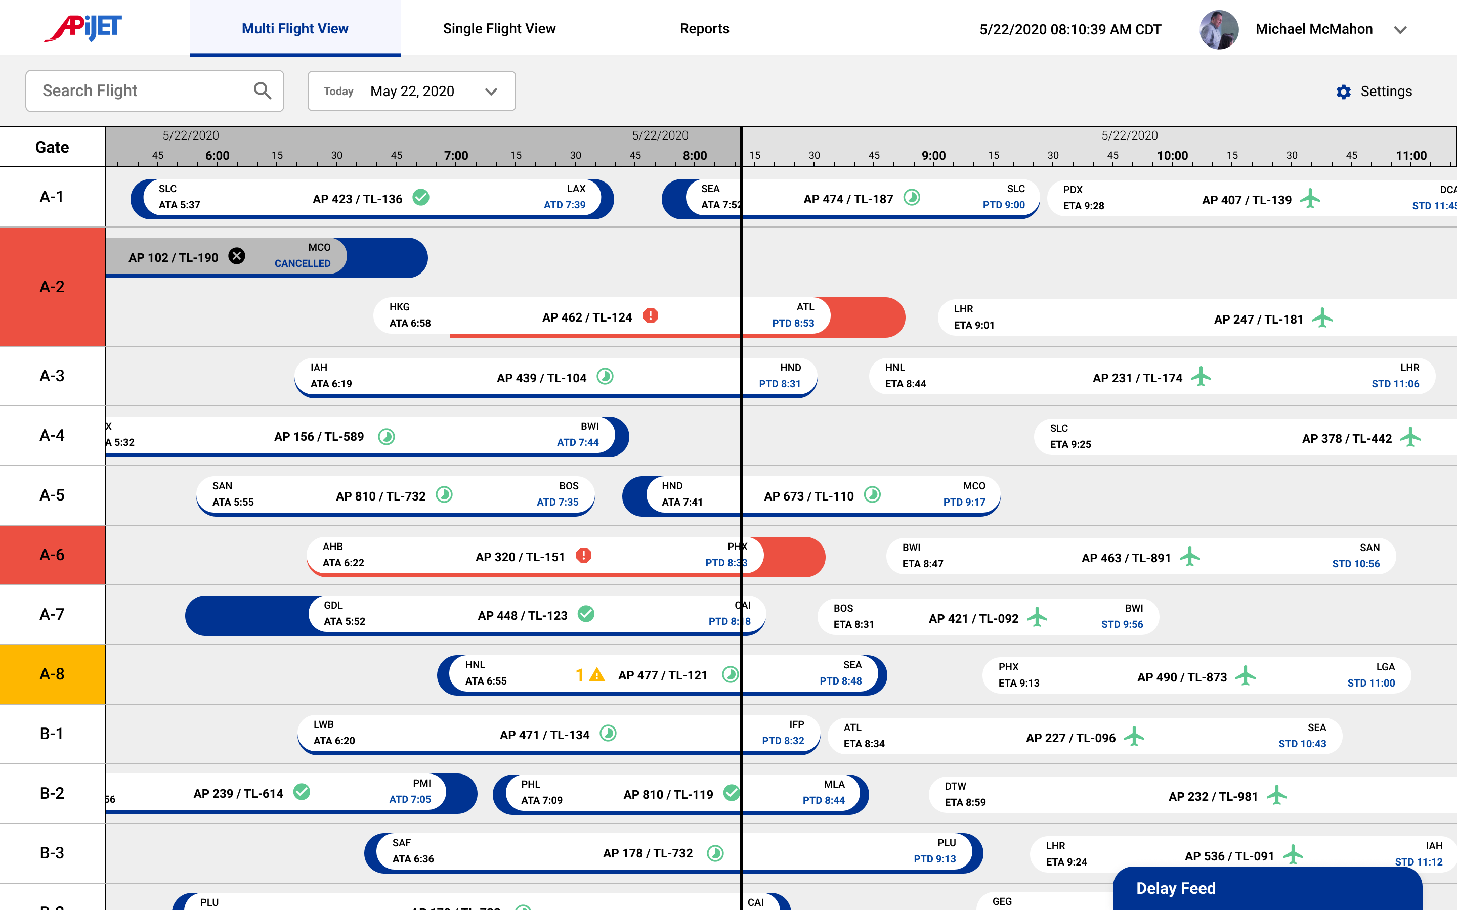Viewport: 1457px width, 910px height.
Task: Open Settings via the gear icon
Action: (1343, 92)
